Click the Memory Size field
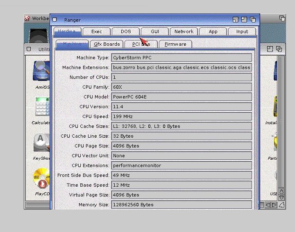The height and width of the screenshot is (232, 295). click(182, 205)
